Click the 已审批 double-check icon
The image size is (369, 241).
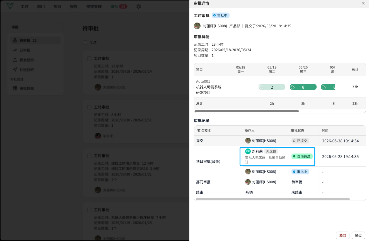pos(15,50)
